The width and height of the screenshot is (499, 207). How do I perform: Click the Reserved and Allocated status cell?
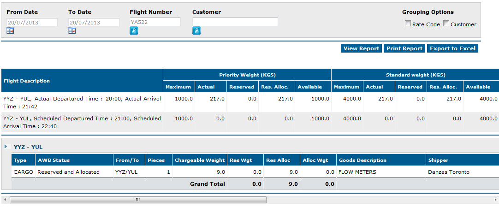74,172
